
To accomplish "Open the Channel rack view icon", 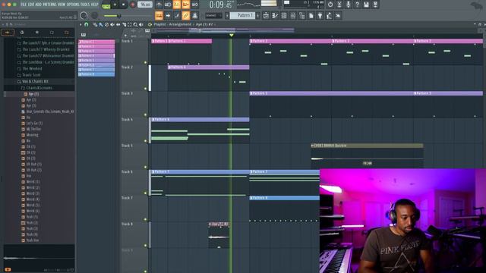I will point(284,15).
